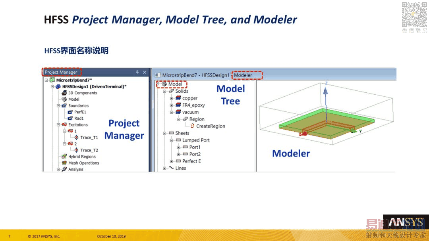Image resolution: width=429 pixels, height=241 pixels.
Task: Click the Trace_T2 terminal icon
Action: 76,150
